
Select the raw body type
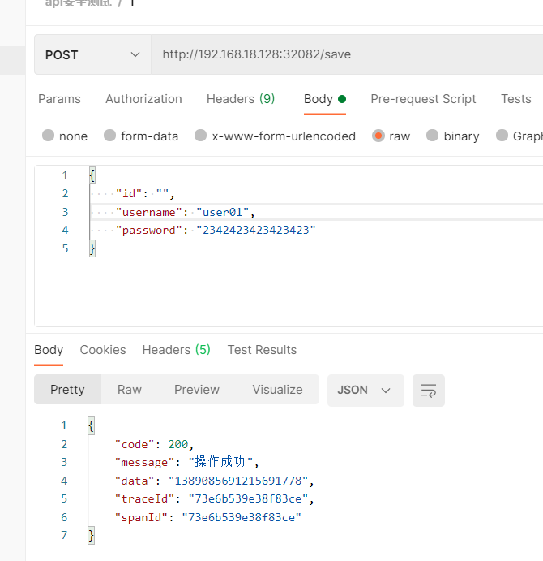[391, 136]
